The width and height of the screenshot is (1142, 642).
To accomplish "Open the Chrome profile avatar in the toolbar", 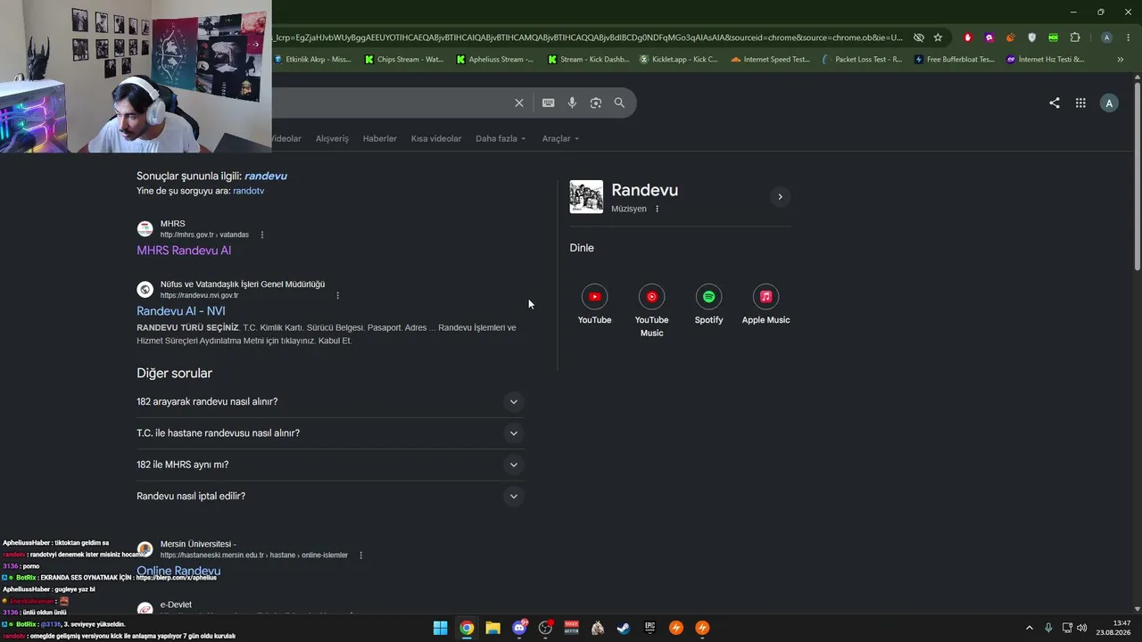I will coord(1106,37).
